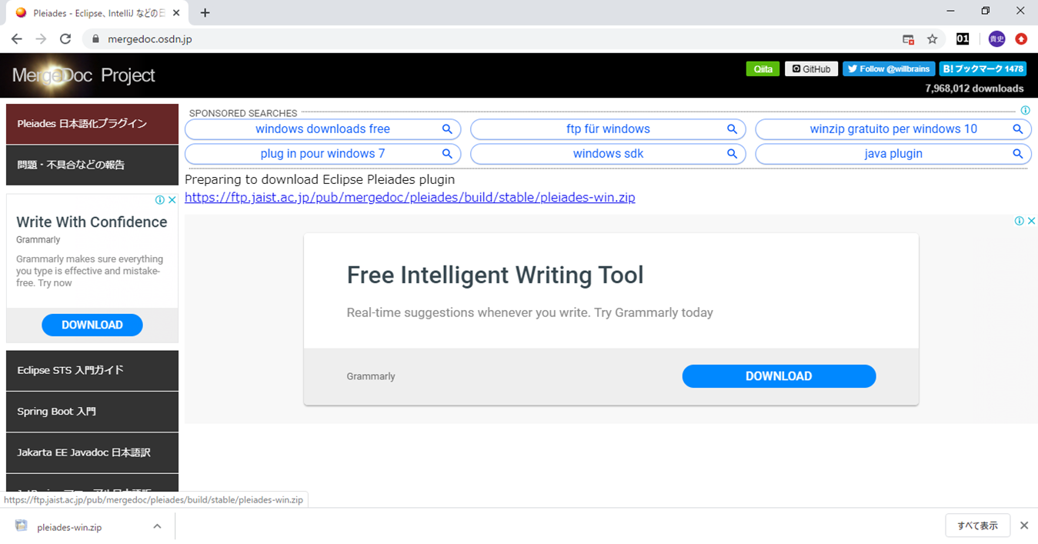Search ftp für windows
Viewport: 1038px width, 544px height.
click(608, 129)
